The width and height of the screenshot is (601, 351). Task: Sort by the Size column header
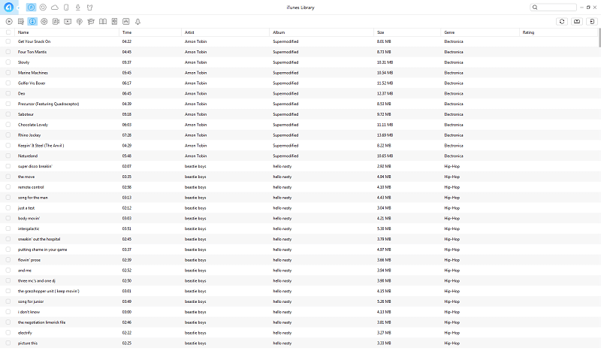(x=407, y=32)
